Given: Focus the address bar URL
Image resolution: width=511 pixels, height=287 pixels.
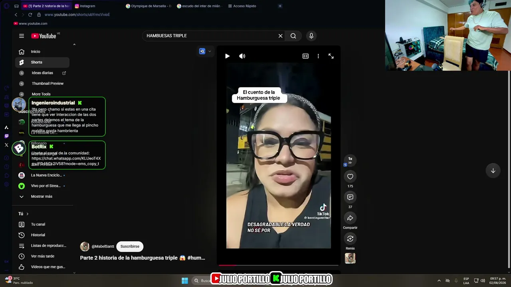Looking at the screenshot, I should [x=77, y=15].
